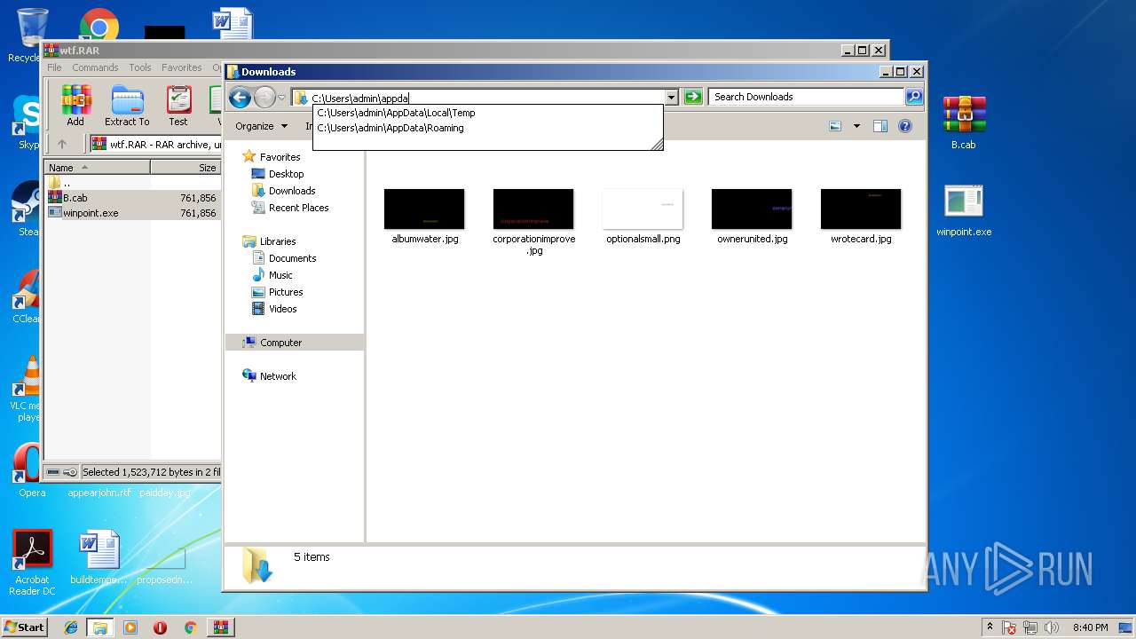Click the Add button in WinRAR toolbar

click(x=76, y=106)
